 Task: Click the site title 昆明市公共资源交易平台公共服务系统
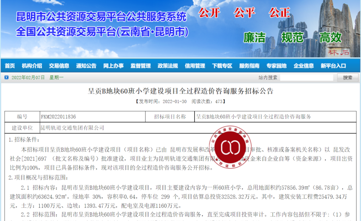point(101,17)
